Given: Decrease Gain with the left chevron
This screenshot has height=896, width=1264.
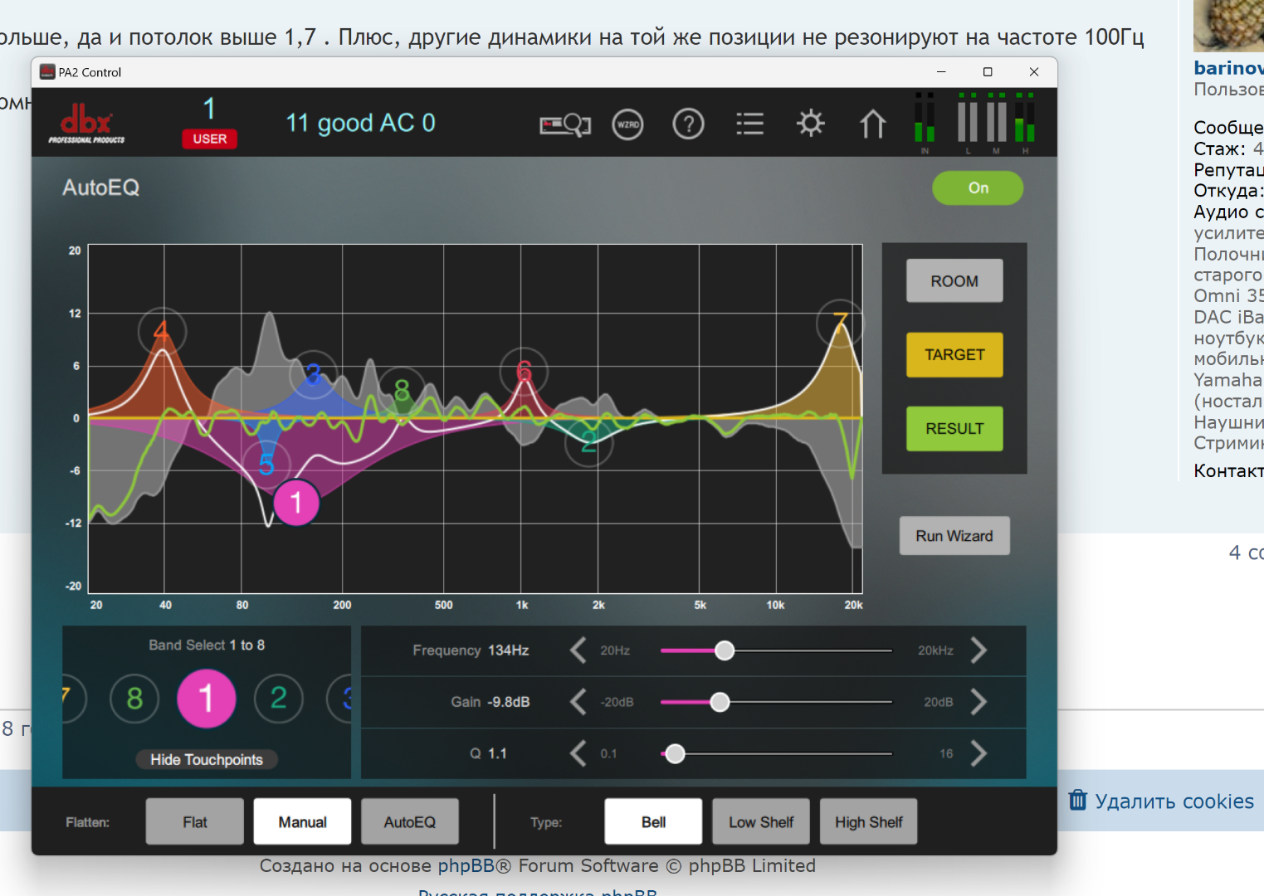Looking at the screenshot, I should pos(578,702).
